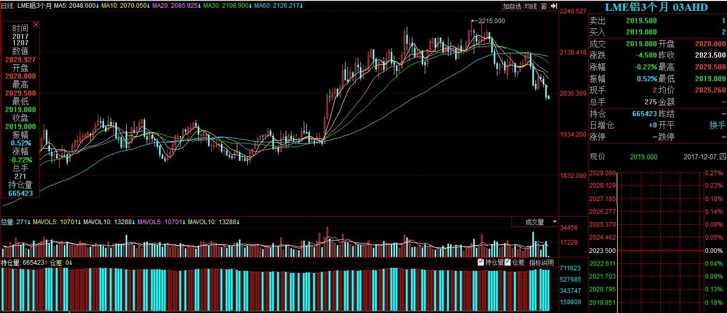Click the 2023.500 intraday baseline label

click(602, 251)
